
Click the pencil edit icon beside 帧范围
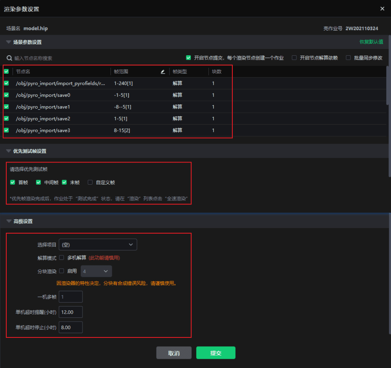coord(163,72)
